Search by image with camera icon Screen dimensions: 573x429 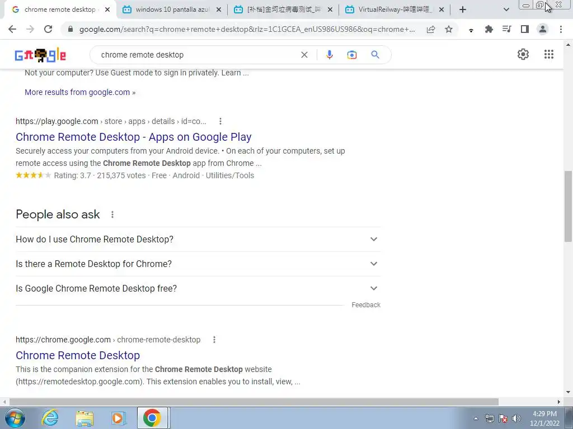351,55
